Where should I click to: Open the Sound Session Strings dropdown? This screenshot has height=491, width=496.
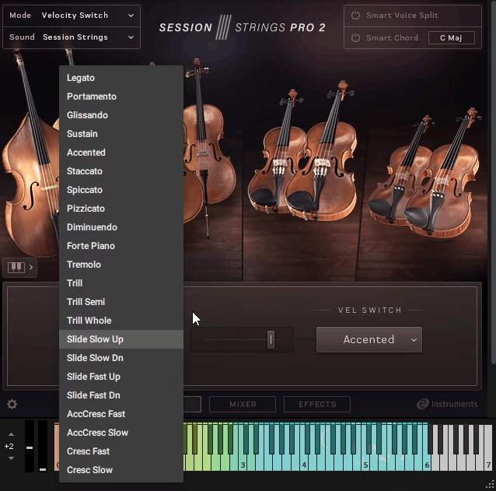pos(72,37)
